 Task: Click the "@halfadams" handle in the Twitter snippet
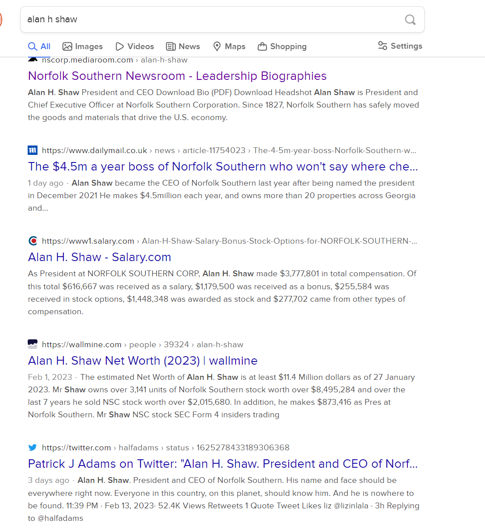point(60,518)
